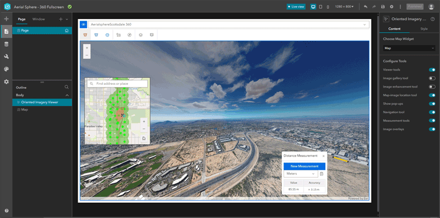Open the user account menu
The width and height of the screenshot is (440, 218).
[431, 7]
